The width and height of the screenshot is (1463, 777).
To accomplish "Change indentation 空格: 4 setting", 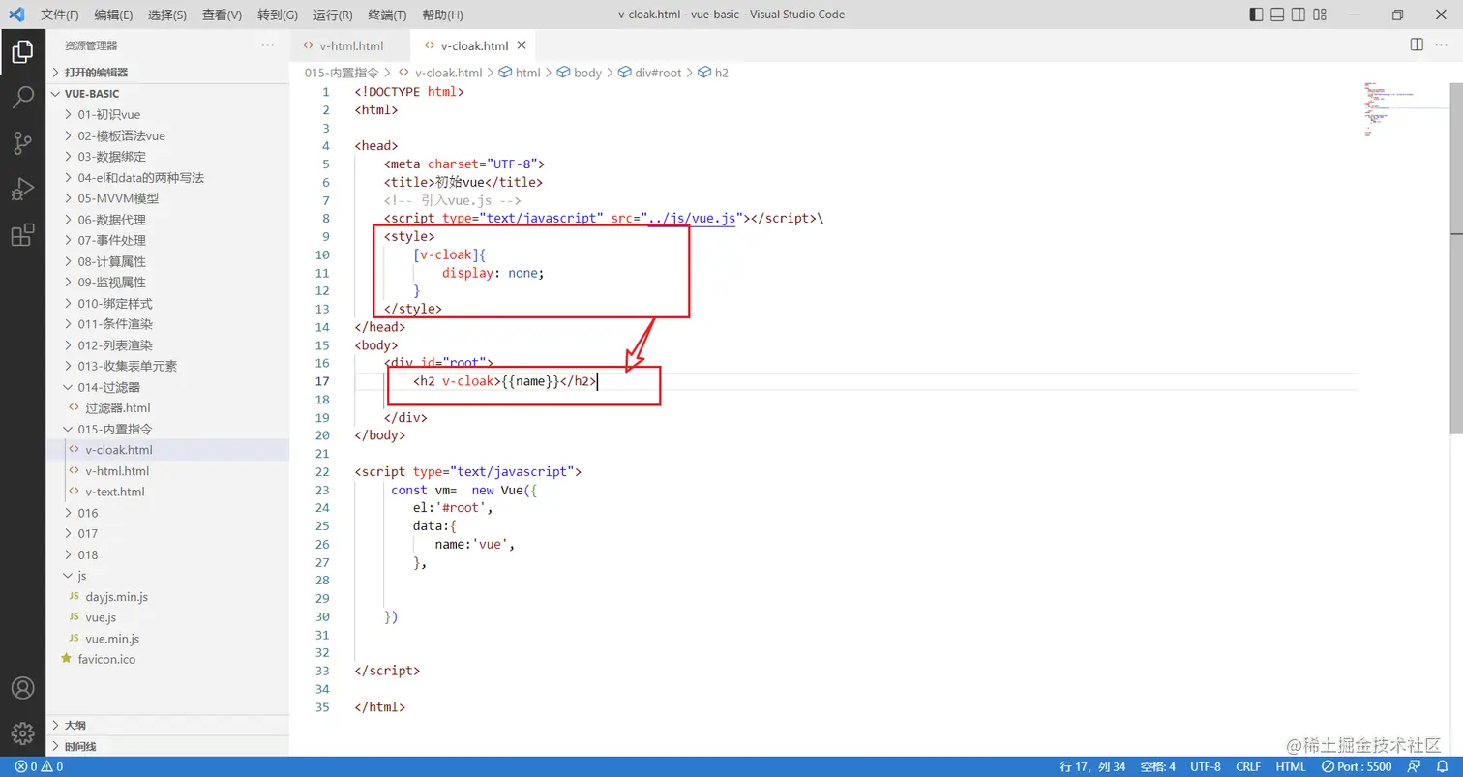I will point(1158,766).
